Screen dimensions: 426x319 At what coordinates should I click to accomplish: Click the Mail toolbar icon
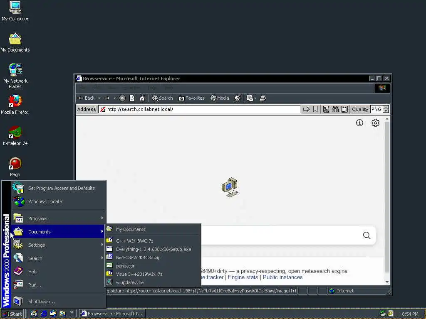point(250,98)
